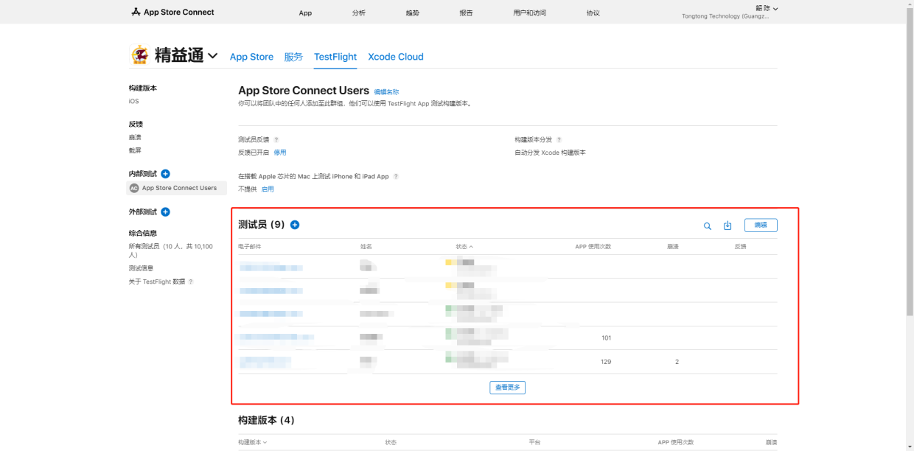Open 崩溃 feedback in the sidebar

click(135, 137)
